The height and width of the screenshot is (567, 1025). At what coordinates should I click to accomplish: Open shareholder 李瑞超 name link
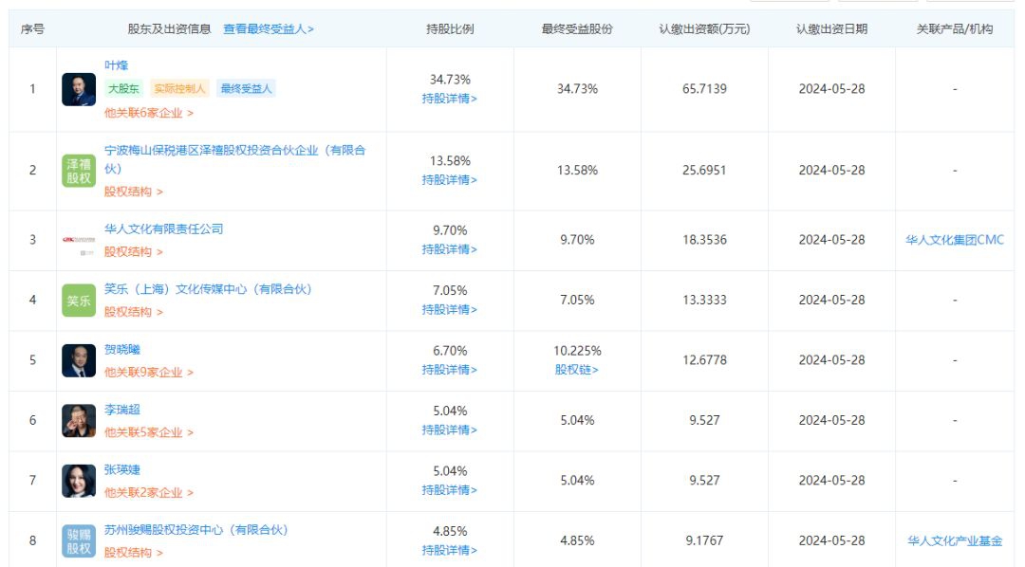click(x=122, y=410)
